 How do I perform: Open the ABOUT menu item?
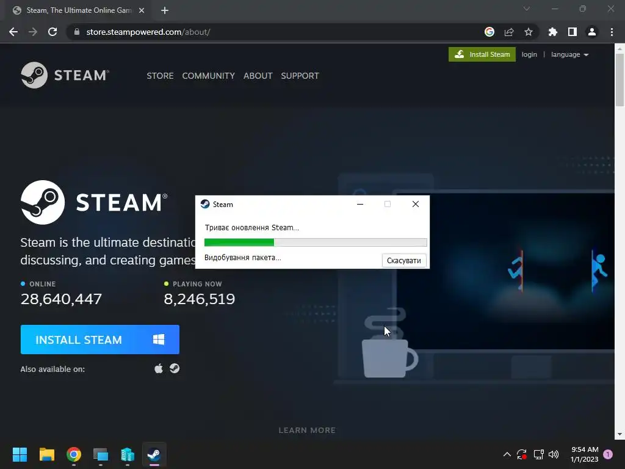point(258,76)
